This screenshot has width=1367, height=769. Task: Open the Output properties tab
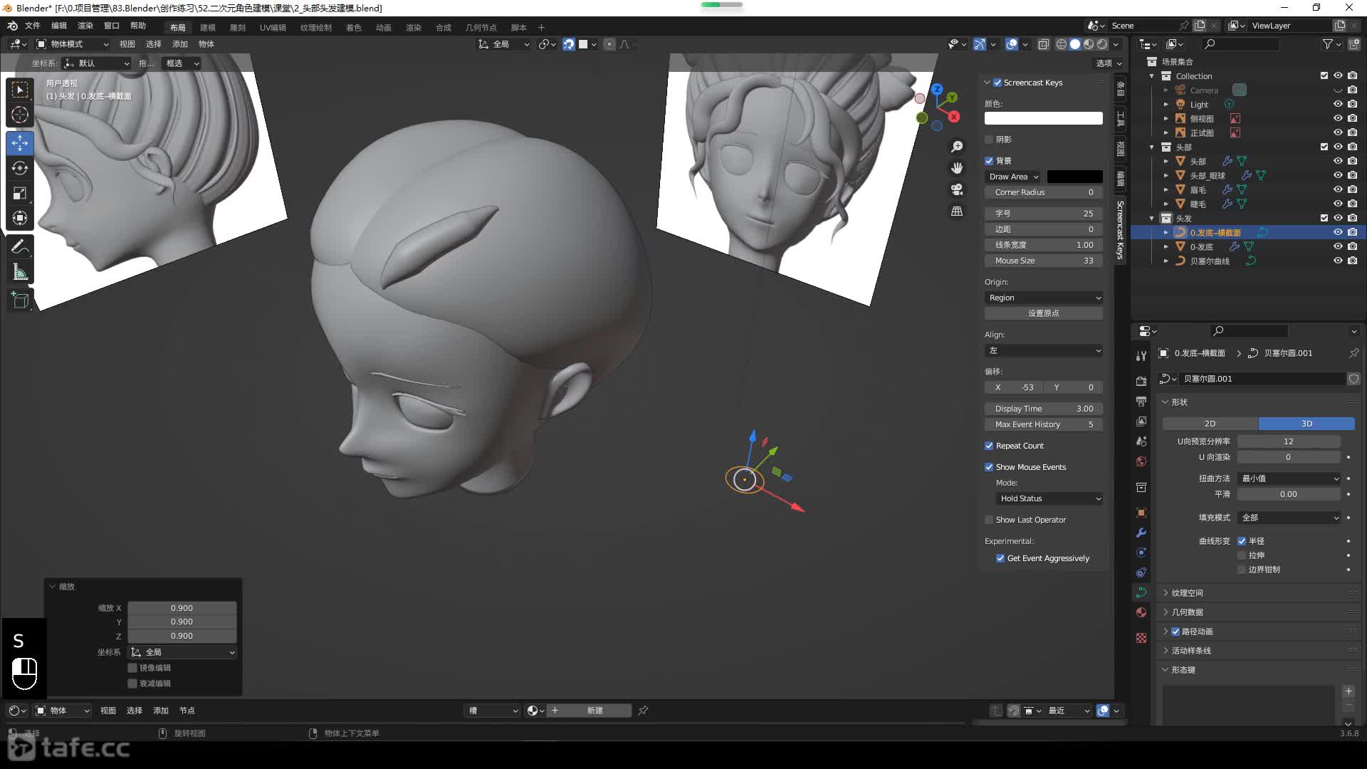pyautogui.click(x=1141, y=402)
